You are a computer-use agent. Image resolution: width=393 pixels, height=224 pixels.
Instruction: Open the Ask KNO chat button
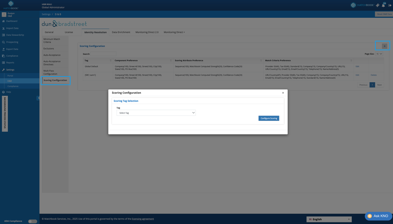pyautogui.click(x=378, y=216)
